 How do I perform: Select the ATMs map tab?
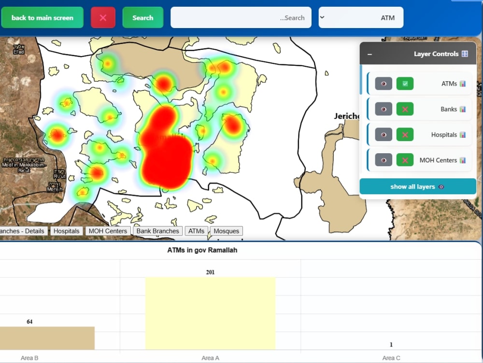coord(196,231)
